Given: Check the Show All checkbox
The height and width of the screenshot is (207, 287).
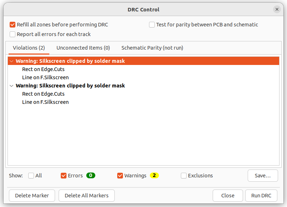Looking at the screenshot, I should 31,176.
